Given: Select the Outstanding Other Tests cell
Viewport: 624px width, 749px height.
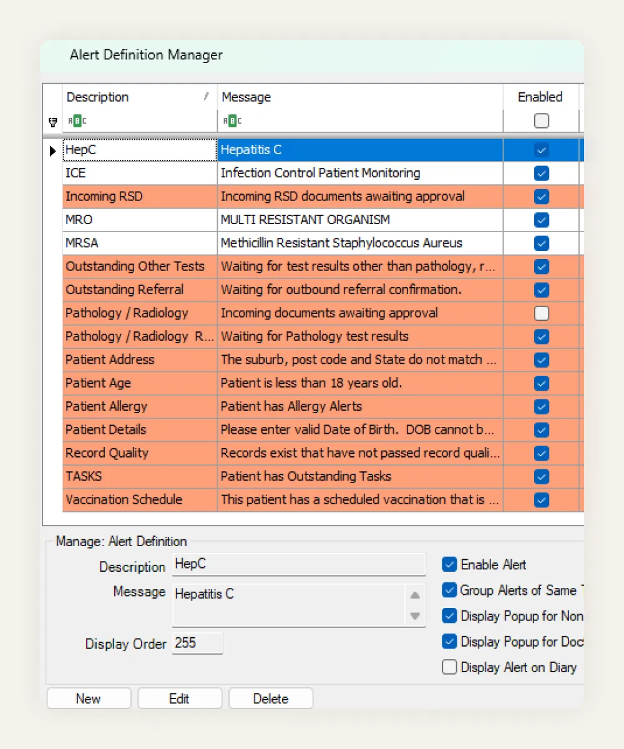Looking at the screenshot, I should point(140,267).
